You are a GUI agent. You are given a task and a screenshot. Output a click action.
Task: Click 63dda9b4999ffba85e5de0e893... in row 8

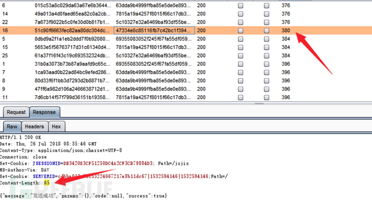(x=153, y=81)
